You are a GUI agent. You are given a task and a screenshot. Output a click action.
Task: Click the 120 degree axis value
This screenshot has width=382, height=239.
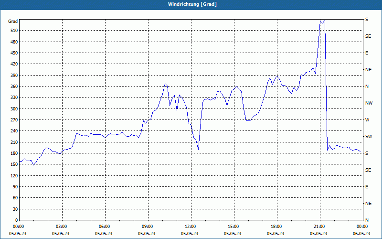[14, 175]
